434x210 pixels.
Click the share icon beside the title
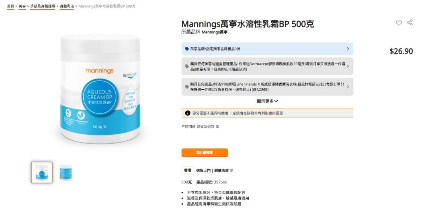click(x=410, y=23)
